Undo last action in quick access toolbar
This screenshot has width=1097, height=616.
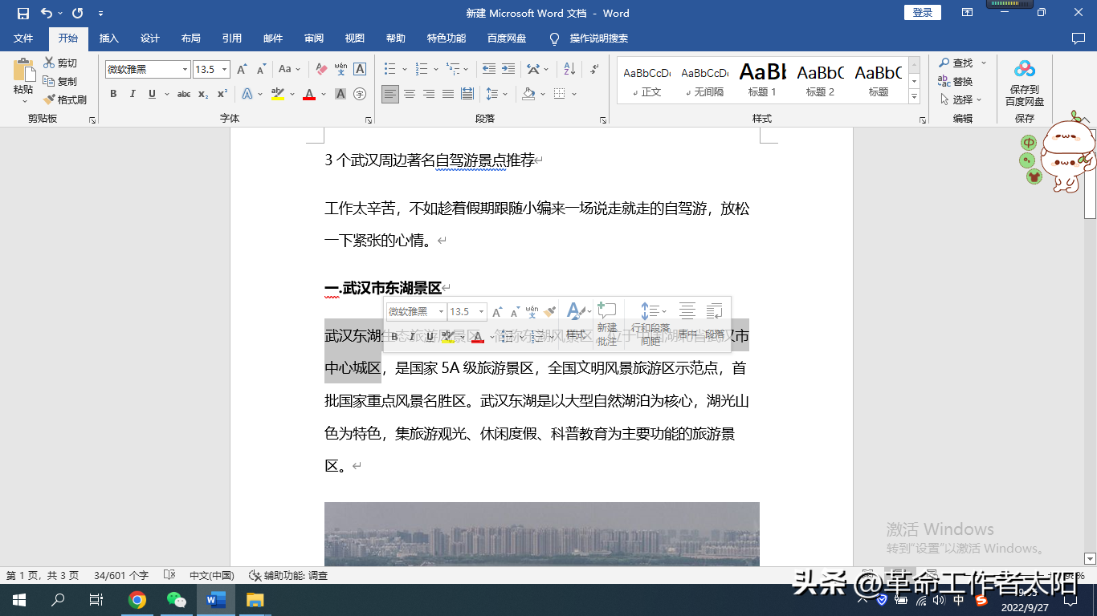click(x=47, y=13)
